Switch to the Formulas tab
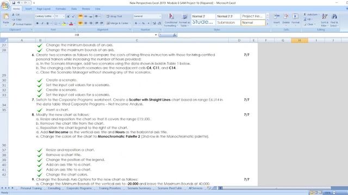This screenshot has height=195, width=348. [x=61, y=9]
